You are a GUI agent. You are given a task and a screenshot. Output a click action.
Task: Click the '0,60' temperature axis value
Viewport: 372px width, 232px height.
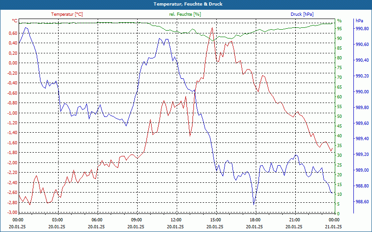coord(13,33)
